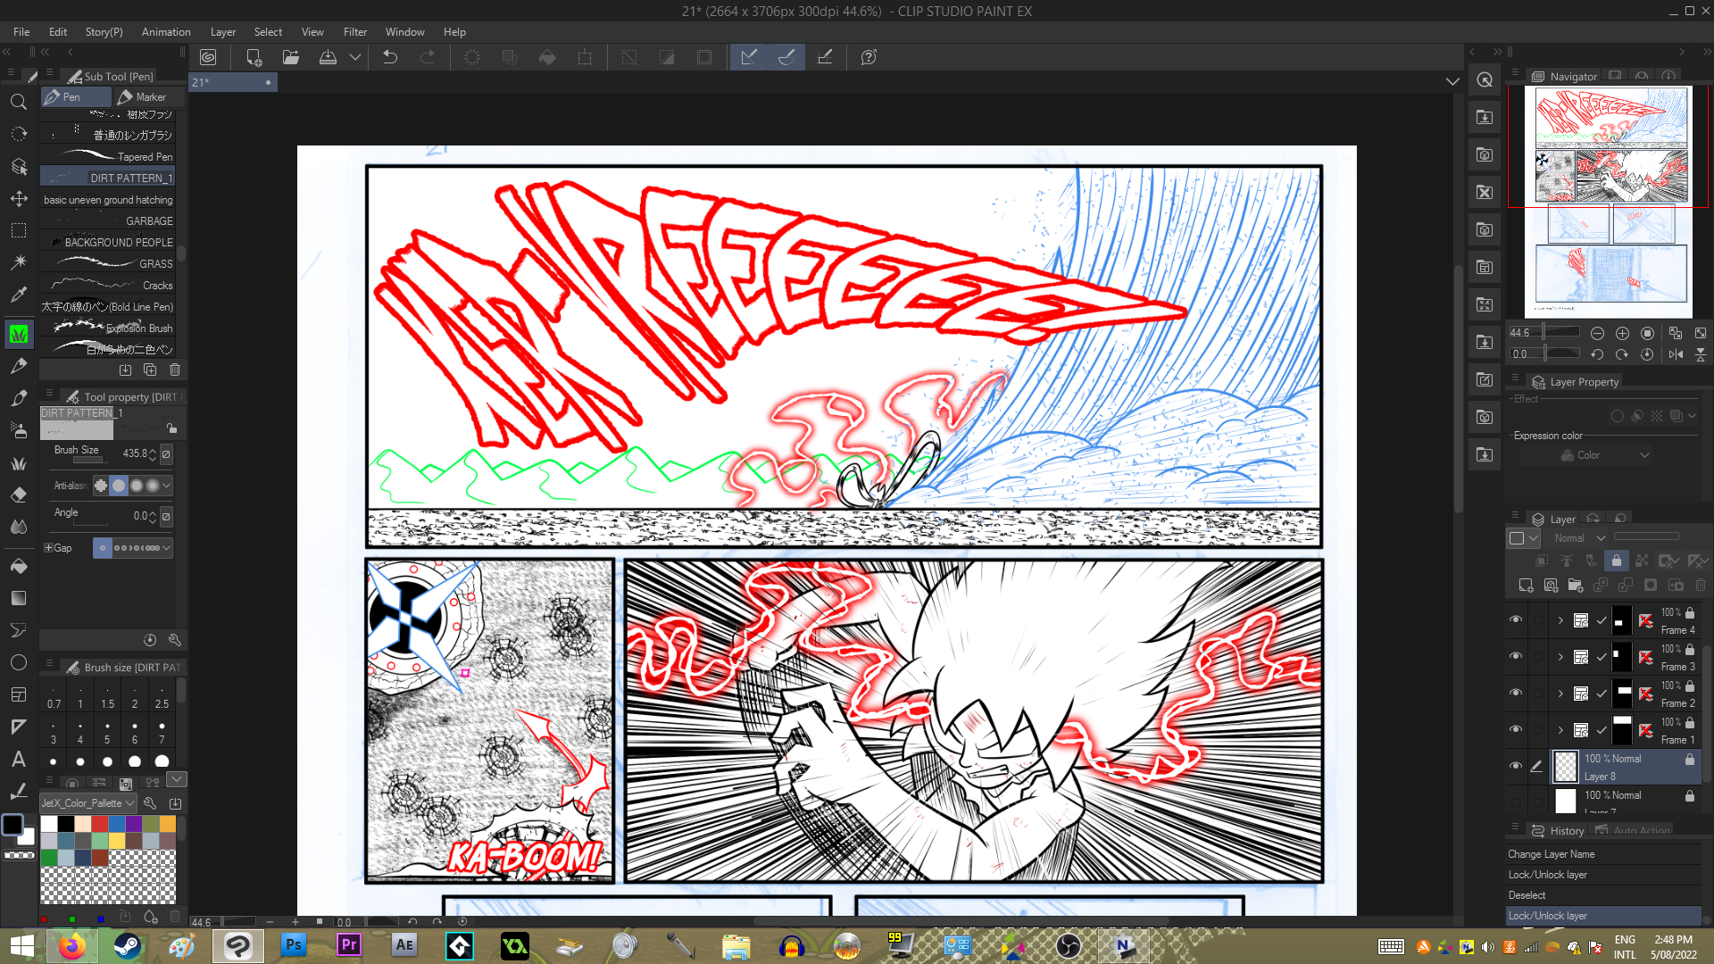
Task: Open the blending mode Normal dropdown
Action: click(x=1578, y=538)
